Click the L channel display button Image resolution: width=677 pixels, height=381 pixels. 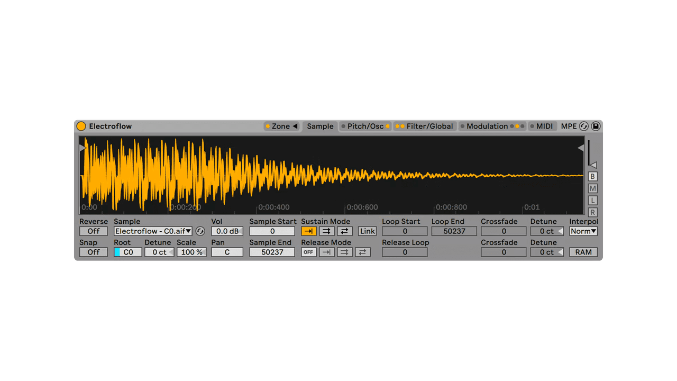(592, 199)
